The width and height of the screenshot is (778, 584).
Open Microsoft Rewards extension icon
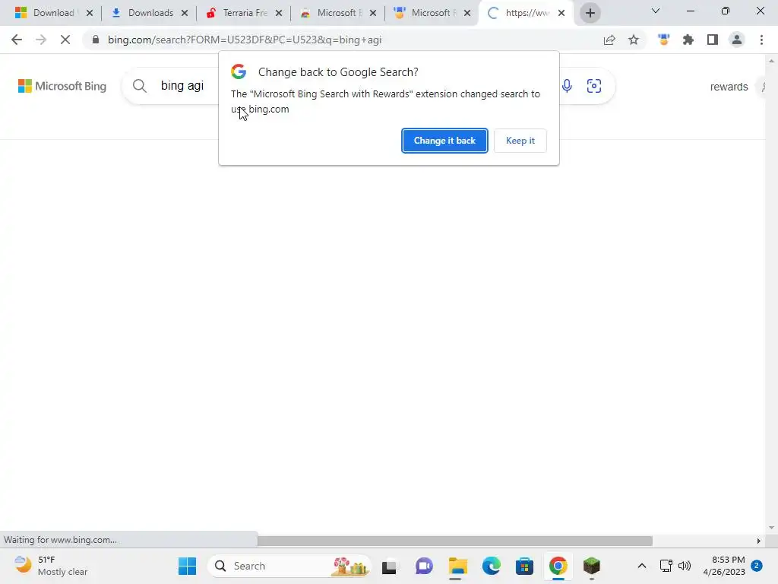664,40
